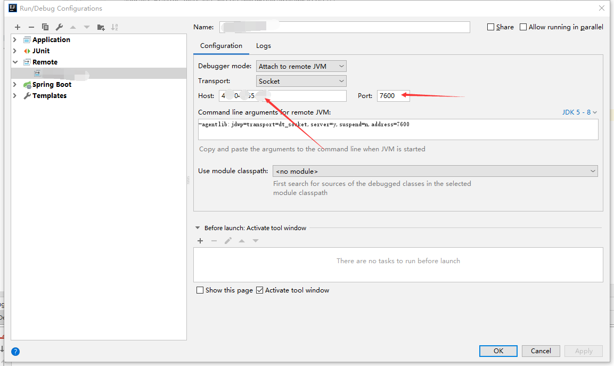Switch to the Logs tab

[x=264, y=46]
